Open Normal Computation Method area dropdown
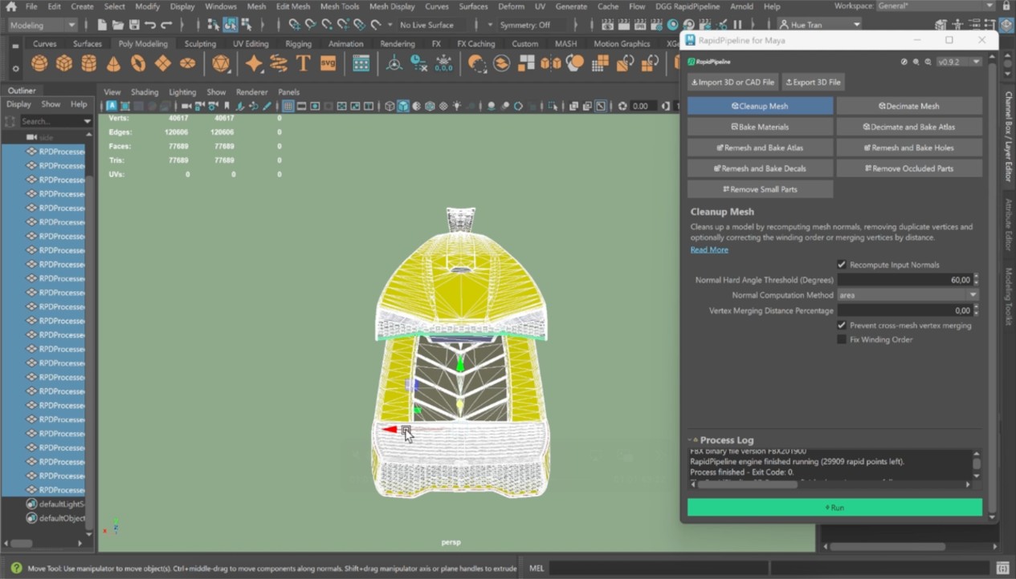This screenshot has height=579, width=1016. point(908,295)
